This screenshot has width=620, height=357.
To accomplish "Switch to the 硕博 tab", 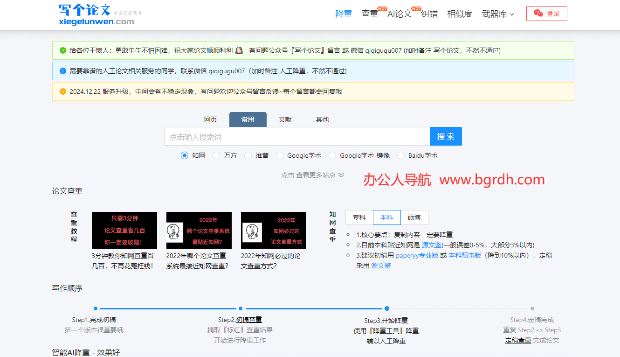I will (414, 217).
